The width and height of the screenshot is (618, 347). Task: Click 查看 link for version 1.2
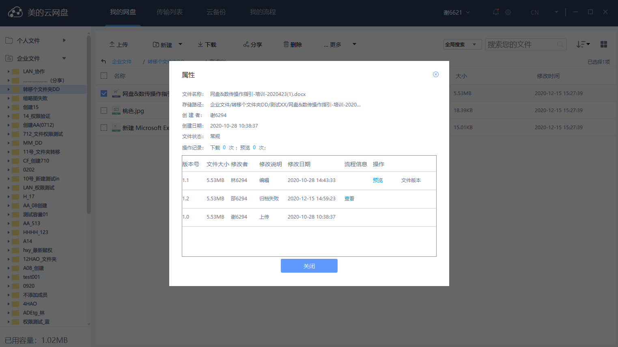pyautogui.click(x=349, y=199)
